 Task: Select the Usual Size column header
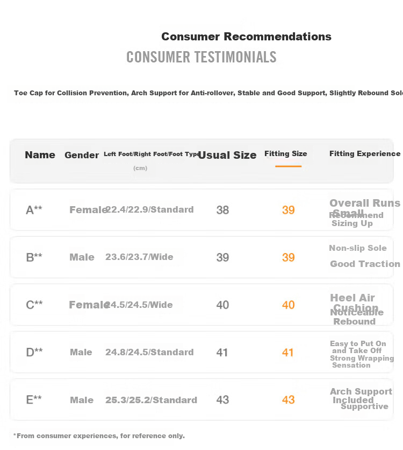[x=227, y=155]
